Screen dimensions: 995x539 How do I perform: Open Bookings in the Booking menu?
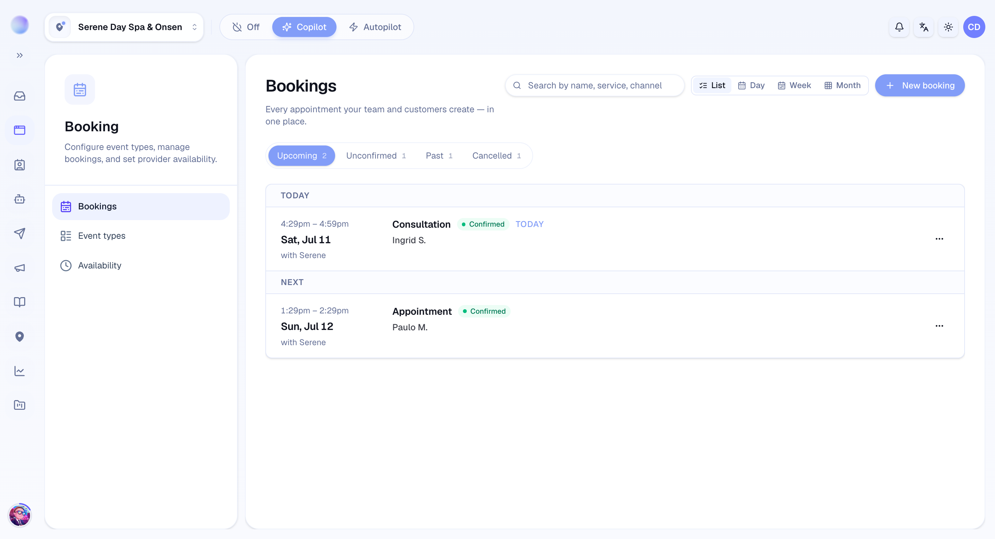pyautogui.click(x=141, y=206)
